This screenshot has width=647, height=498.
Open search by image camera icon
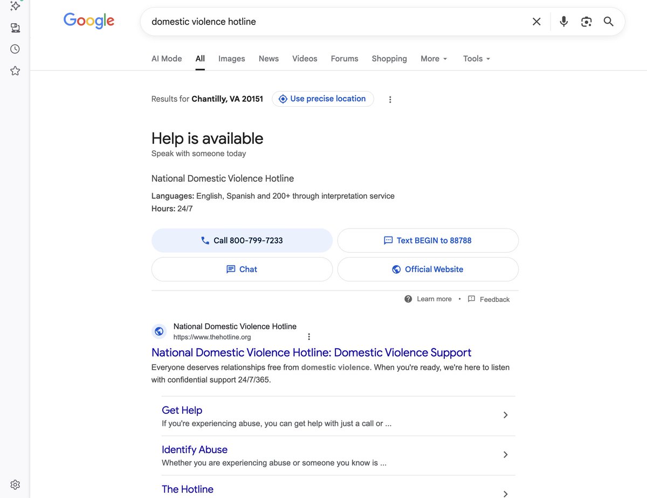(x=586, y=22)
